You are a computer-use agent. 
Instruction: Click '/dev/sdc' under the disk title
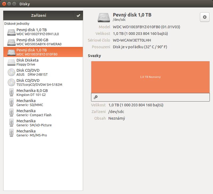(119, 19)
